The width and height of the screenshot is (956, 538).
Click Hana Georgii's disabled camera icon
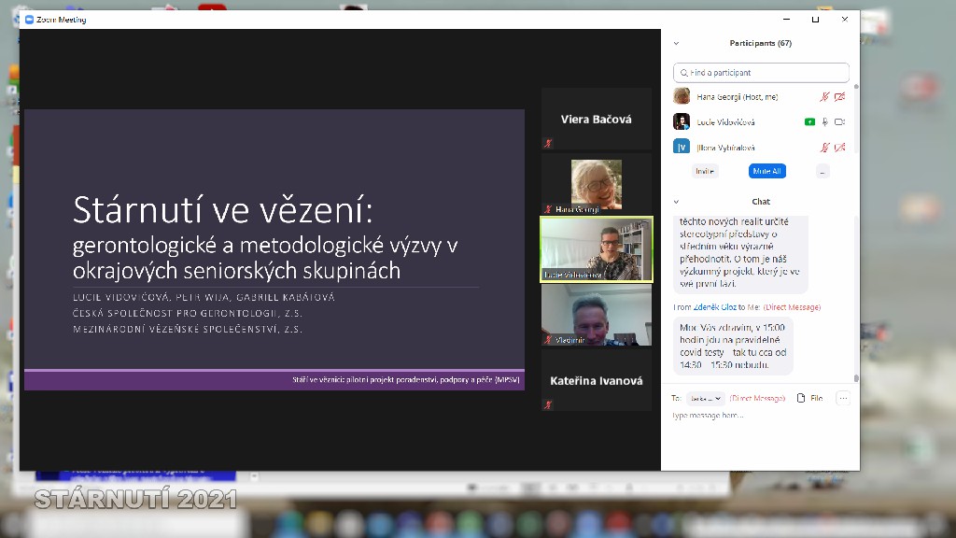(x=839, y=97)
